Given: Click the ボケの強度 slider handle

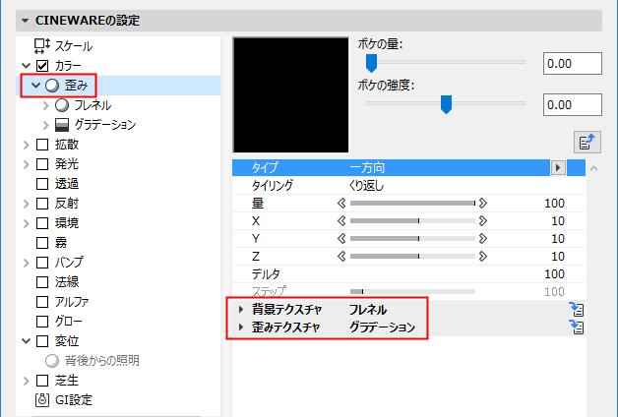Looking at the screenshot, I should click(446, 104).
